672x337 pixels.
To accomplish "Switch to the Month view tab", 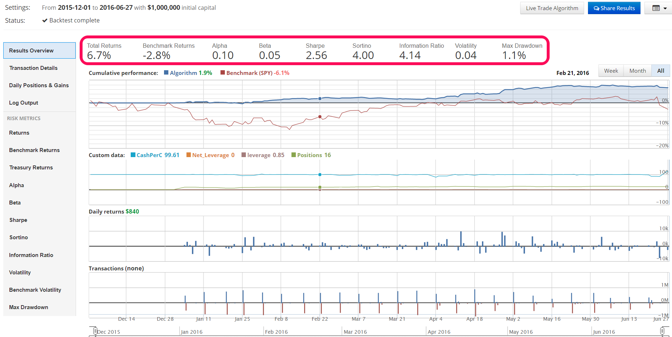I will (x=637, y=71).
